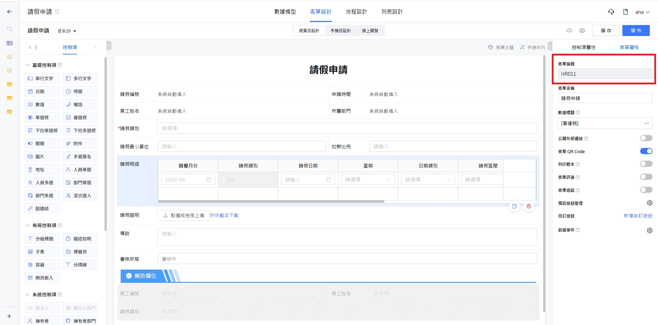The image size is (658, 325).
Task: Switch to 控制項屬性 panel tab
Action: click(584, 47)
